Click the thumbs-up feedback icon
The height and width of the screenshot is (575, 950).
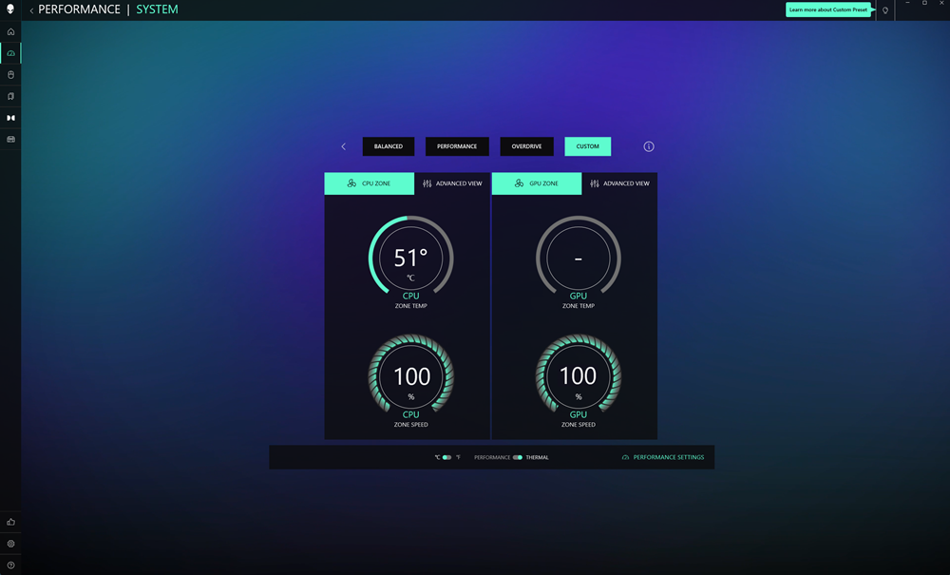point(10,522)
